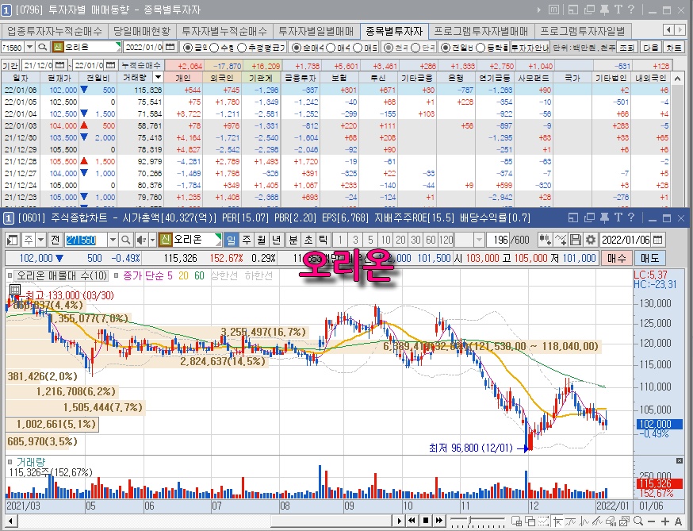Click the rewind button in chart playback bar
Viewport: 693px width, 531px height.
click(x=412, y=521)
